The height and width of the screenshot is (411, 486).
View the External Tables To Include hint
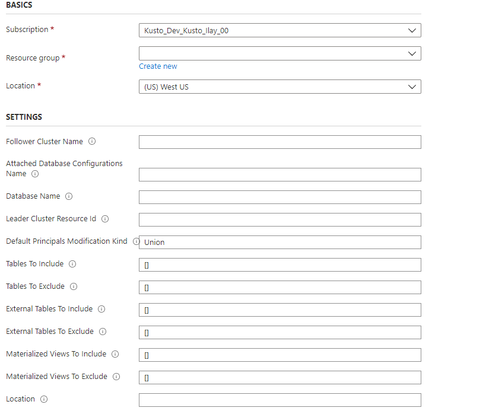tap(101, 308)
